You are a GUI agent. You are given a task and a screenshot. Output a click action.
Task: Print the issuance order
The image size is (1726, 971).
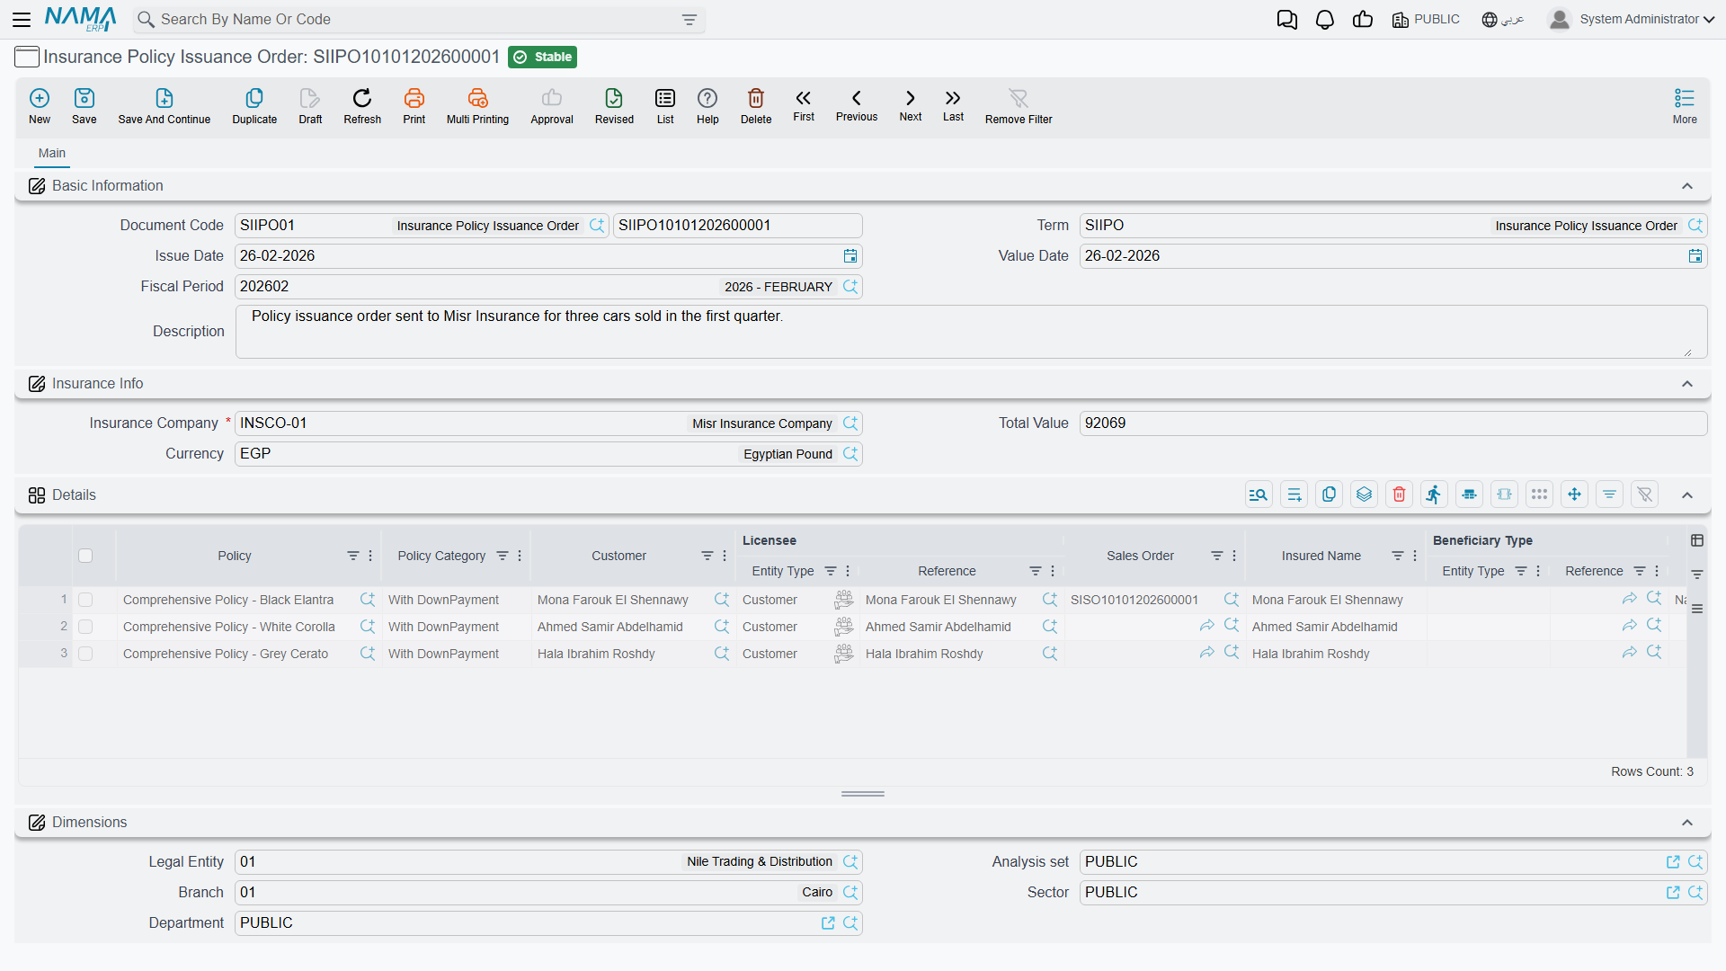pyautogui.click(x=414, y=105)
